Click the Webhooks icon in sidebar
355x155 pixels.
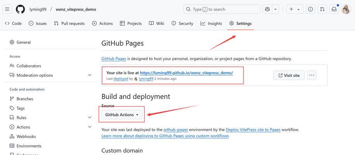click(x=12, y=136)
